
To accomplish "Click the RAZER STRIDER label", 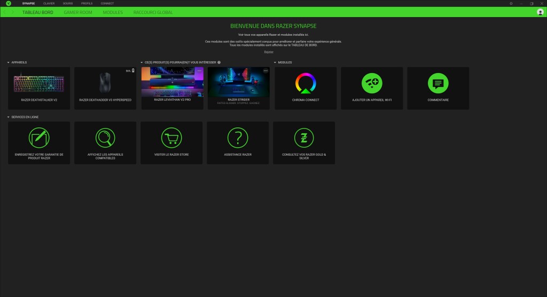I will point(239,100).
